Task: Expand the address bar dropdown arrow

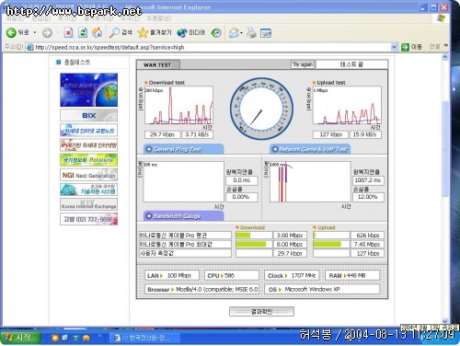Action: [395, 47]
